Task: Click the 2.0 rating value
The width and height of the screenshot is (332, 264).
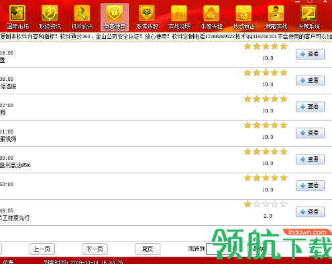Action: click(268, 216)
